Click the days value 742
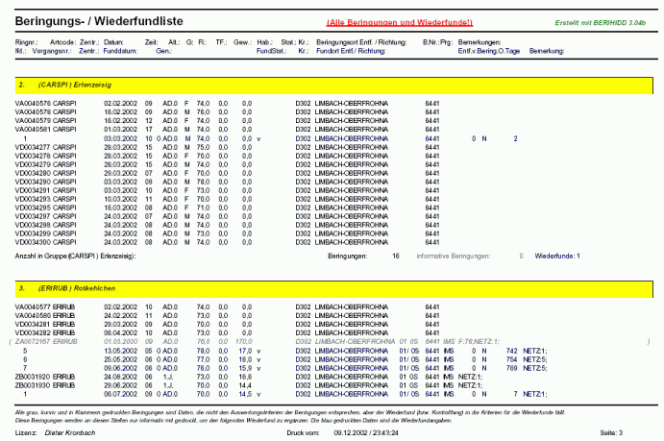664x441 pixels. pyautogui.click(x=512, y=351)
